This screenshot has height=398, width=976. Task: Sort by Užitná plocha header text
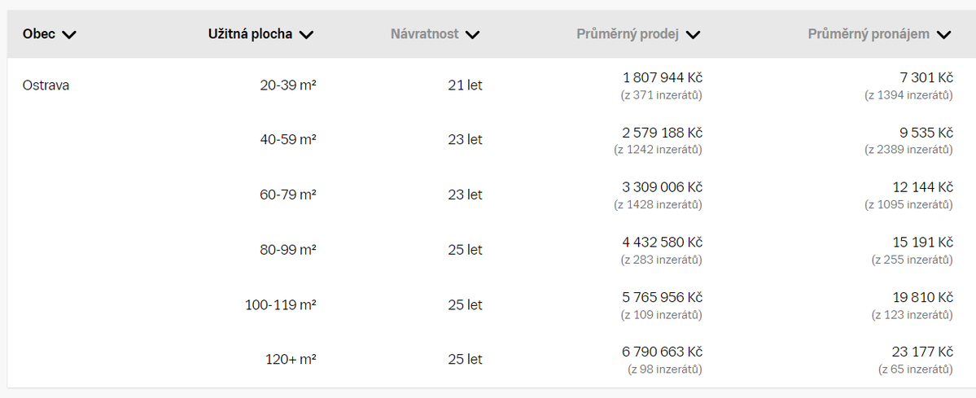pyautogui.click(x=252, y=34)
